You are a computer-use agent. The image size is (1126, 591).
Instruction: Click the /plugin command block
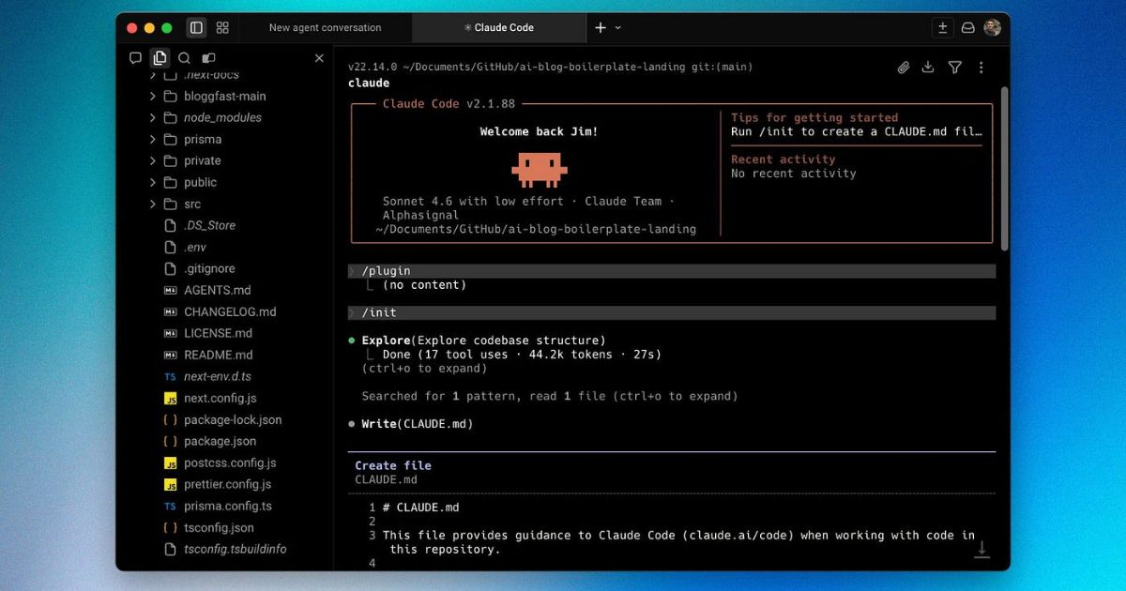coord(672,271)
